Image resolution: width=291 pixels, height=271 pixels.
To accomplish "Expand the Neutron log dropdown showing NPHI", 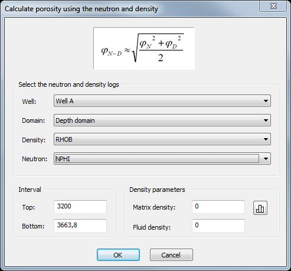I will click(x=162, y=159).
